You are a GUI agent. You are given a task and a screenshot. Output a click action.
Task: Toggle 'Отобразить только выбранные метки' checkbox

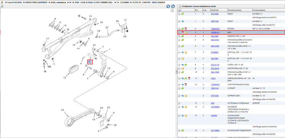[x=180, y=6]
